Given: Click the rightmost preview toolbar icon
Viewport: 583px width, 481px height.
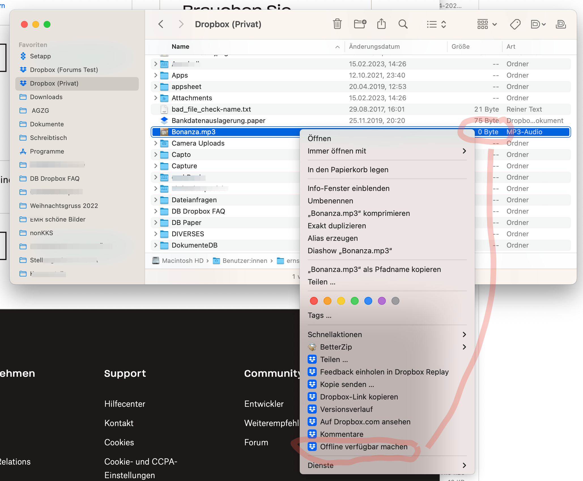Looking at the screenshot, I should [561, 24].
